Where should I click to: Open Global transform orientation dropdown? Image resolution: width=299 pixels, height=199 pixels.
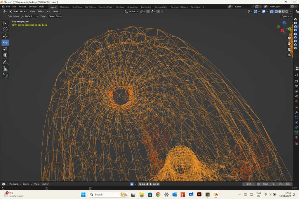tap(132, 12)
